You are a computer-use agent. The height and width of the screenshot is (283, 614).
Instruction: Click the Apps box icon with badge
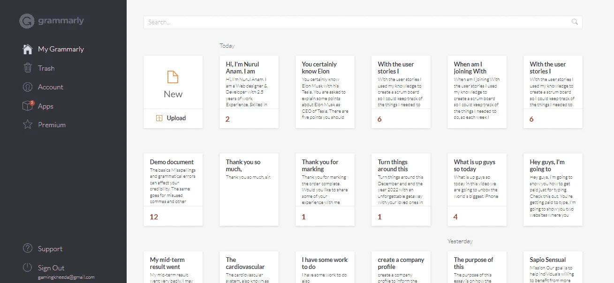point(28,106)
